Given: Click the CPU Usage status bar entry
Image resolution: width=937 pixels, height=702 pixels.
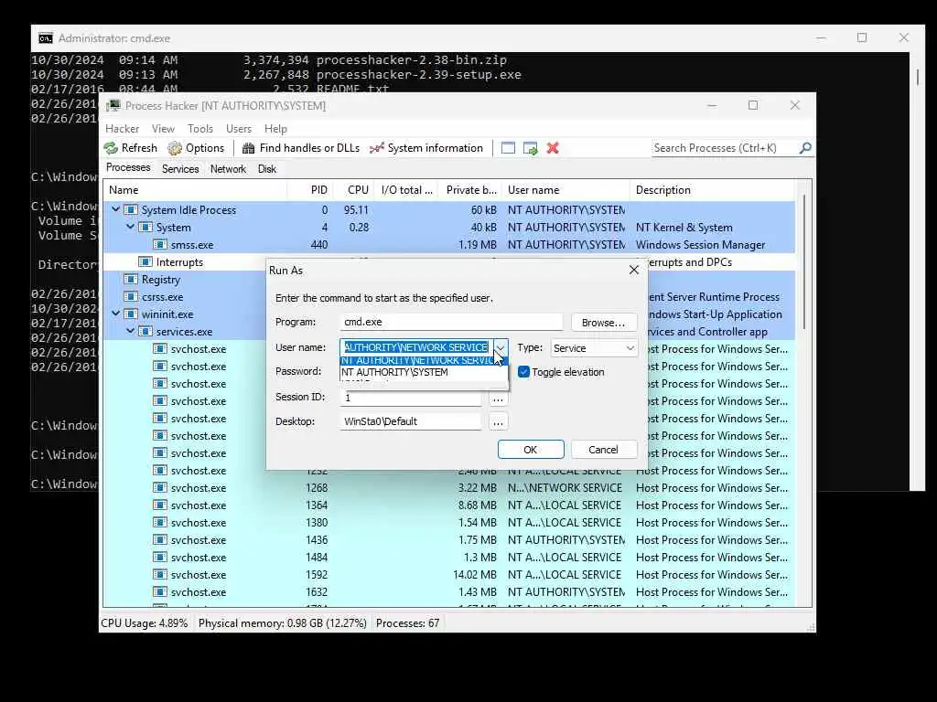Looking at the screenshot, I should pyautogui.click(x=145, y=623).
